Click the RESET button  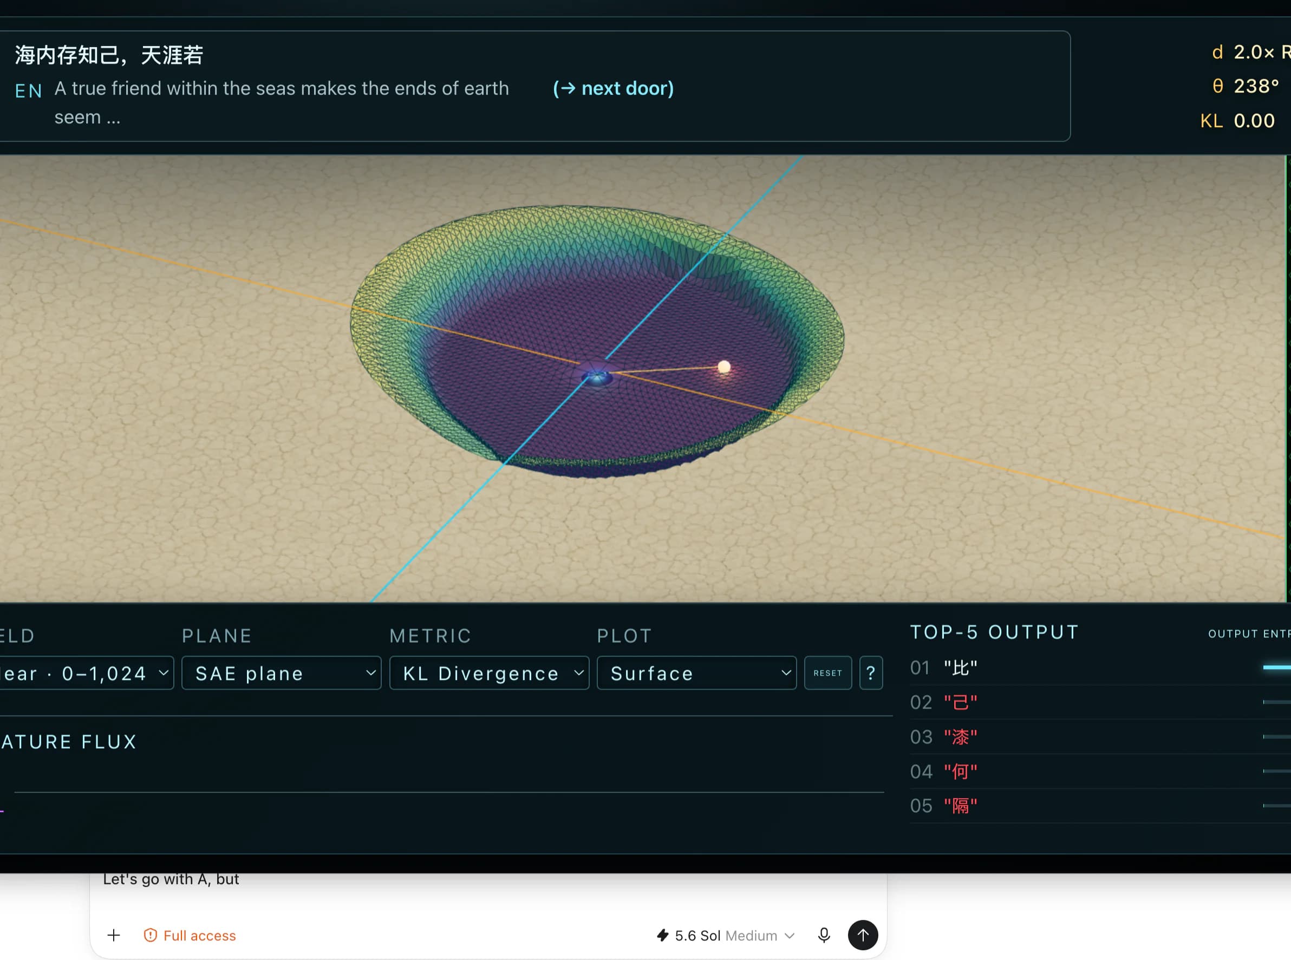[828, 673]
